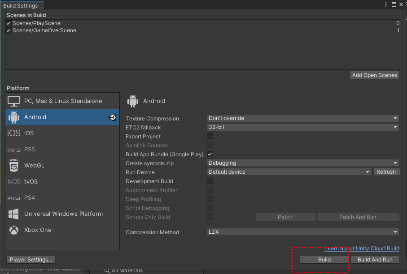This screenshot has width=407, height=274.
Task: Toggle the Autoconnect Profiler checkbox
Action: coord(210,190)
